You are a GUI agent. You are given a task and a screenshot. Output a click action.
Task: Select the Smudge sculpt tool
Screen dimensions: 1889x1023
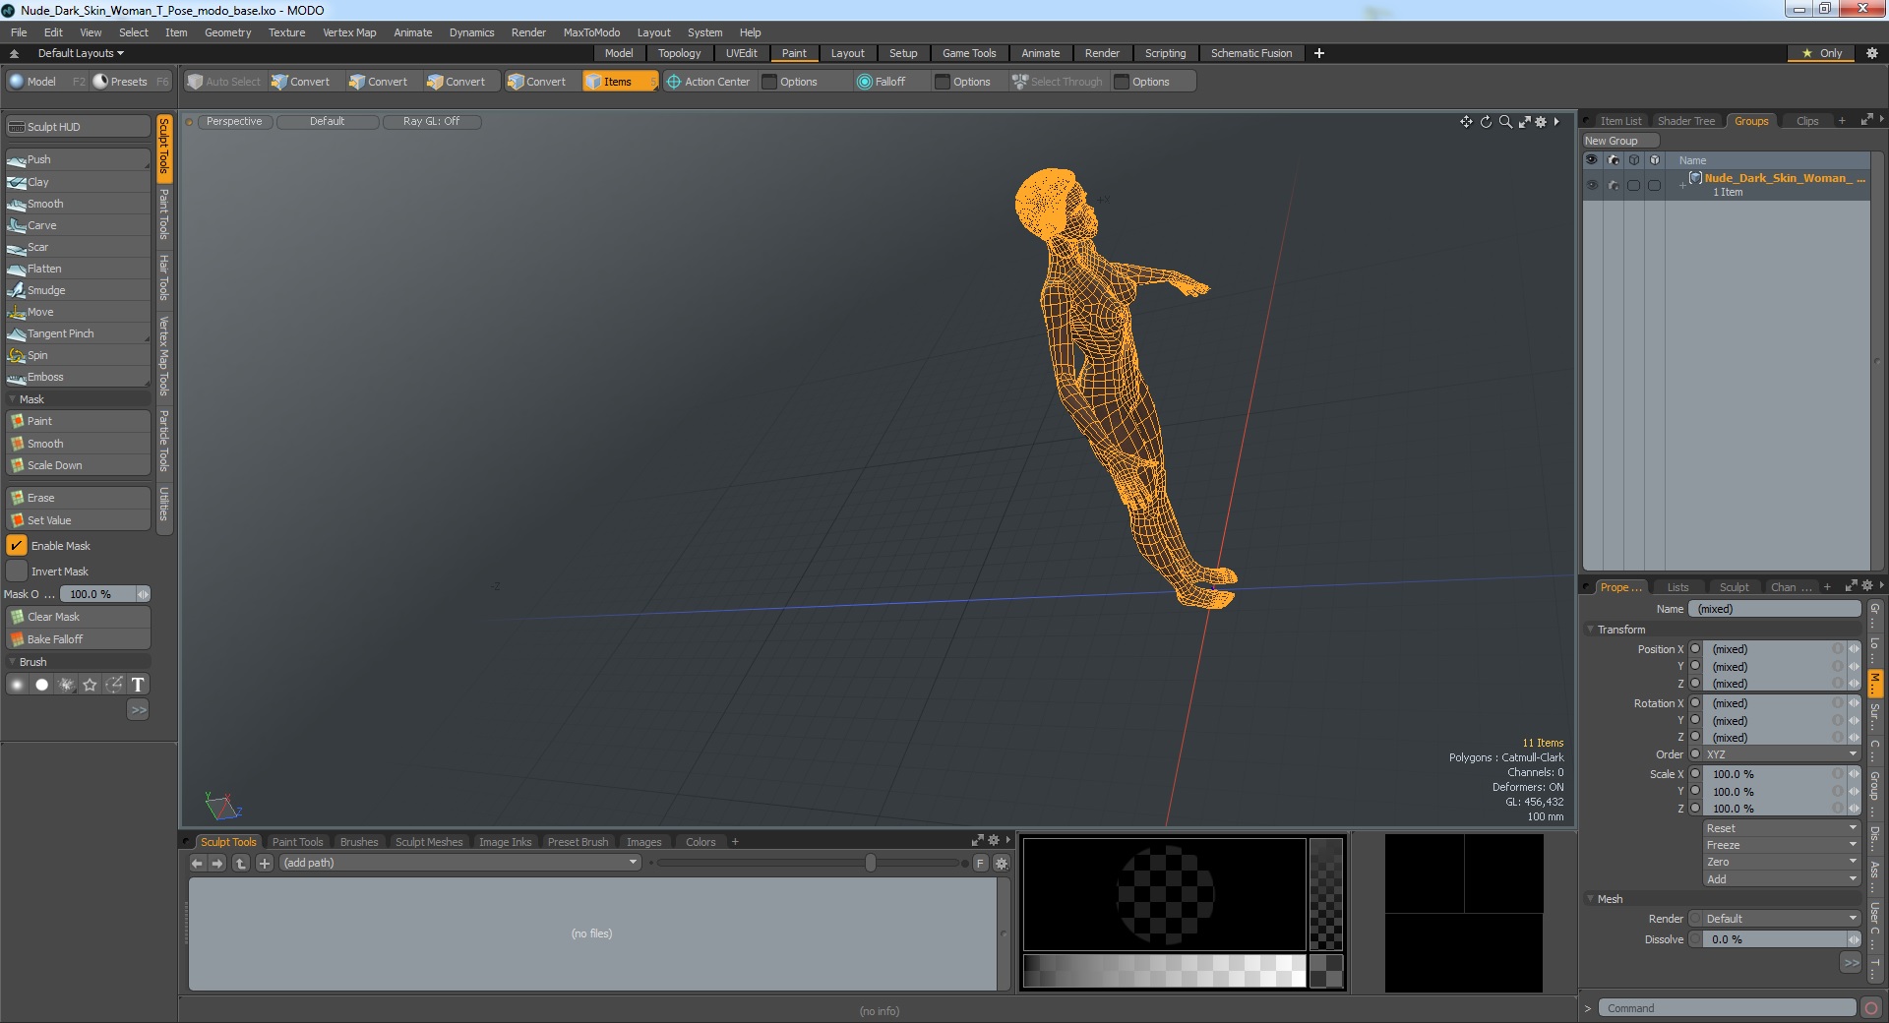pos(78,290)
